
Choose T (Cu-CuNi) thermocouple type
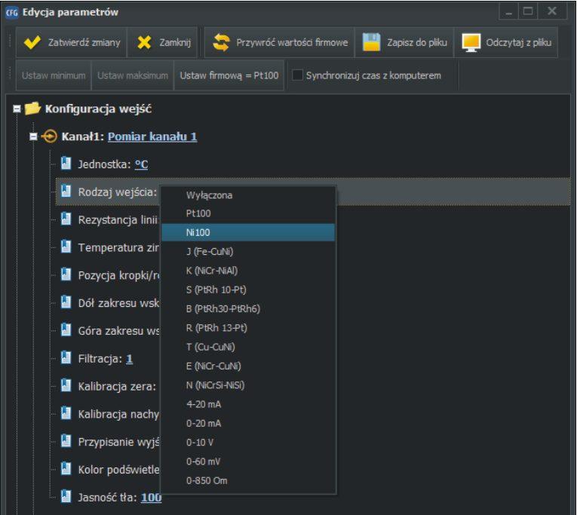[248, 348]
